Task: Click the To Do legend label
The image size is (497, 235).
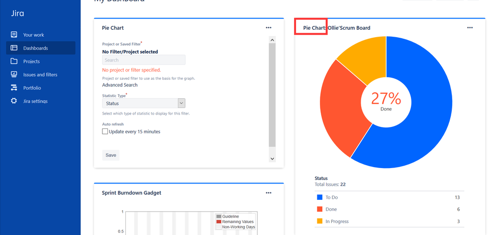Action: 331,197
